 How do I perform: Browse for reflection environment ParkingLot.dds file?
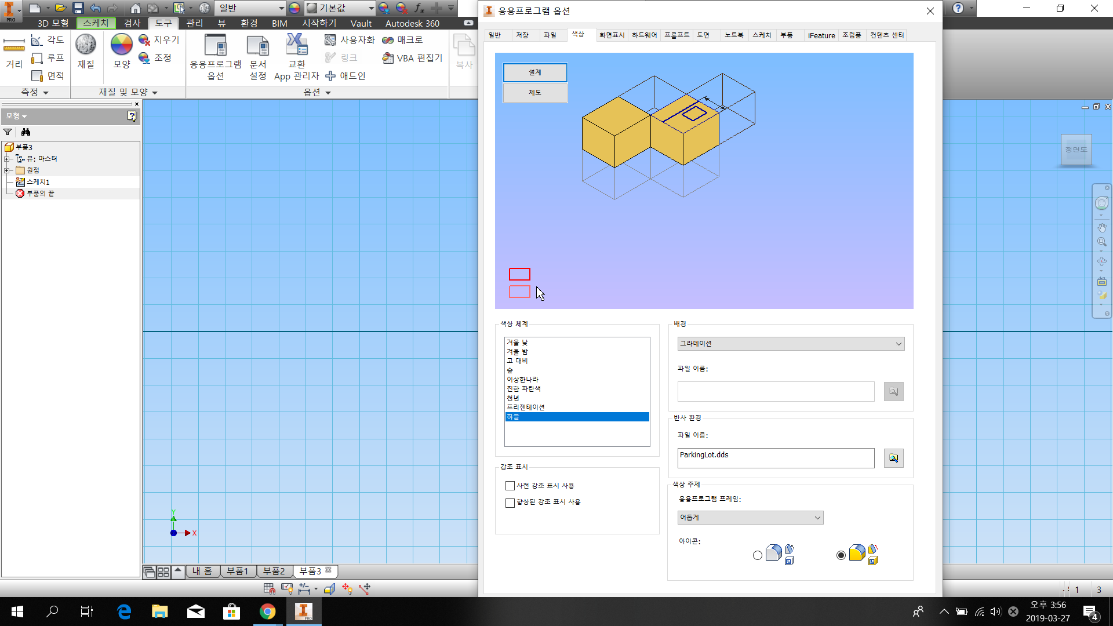(x=893, y=458)
